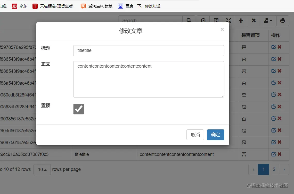The height and width of the screenshot is (194, 294).
Task: Delete the row starting 2908756187e552e
Action: pyautogui.click(x=280, y=142)
